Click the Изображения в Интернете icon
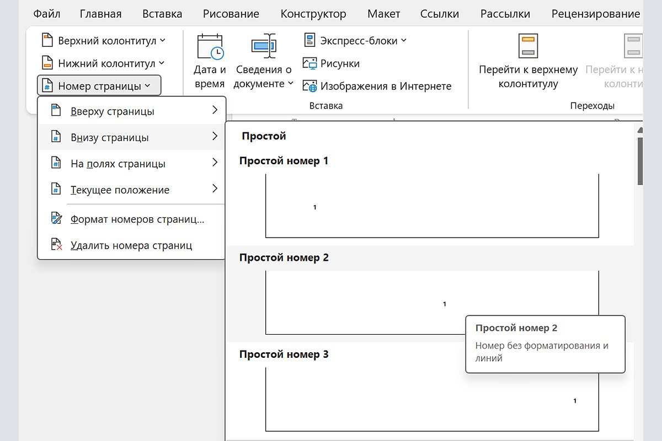The width and height of the screenshot is (662, 441). 309,86
